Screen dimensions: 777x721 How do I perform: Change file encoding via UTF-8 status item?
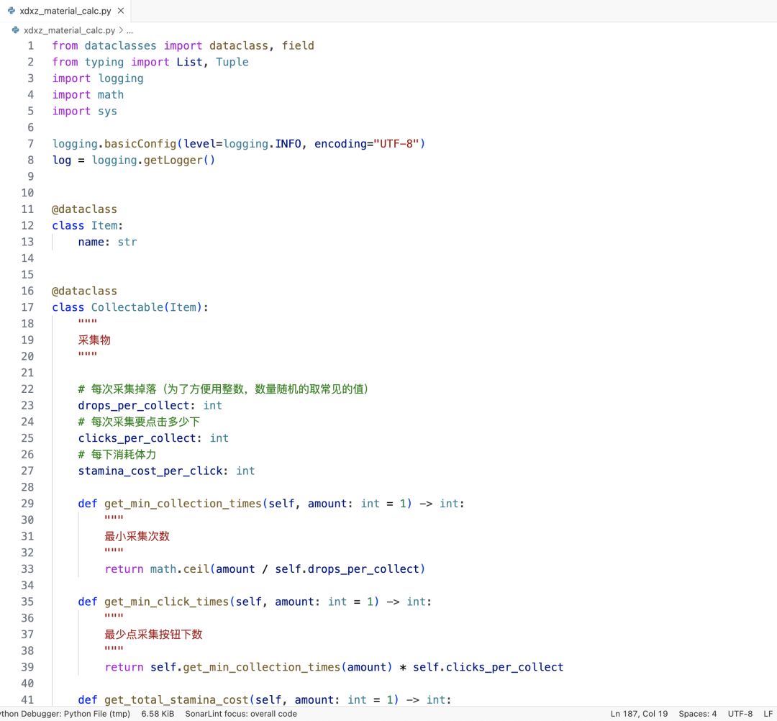tap(740, 714)
